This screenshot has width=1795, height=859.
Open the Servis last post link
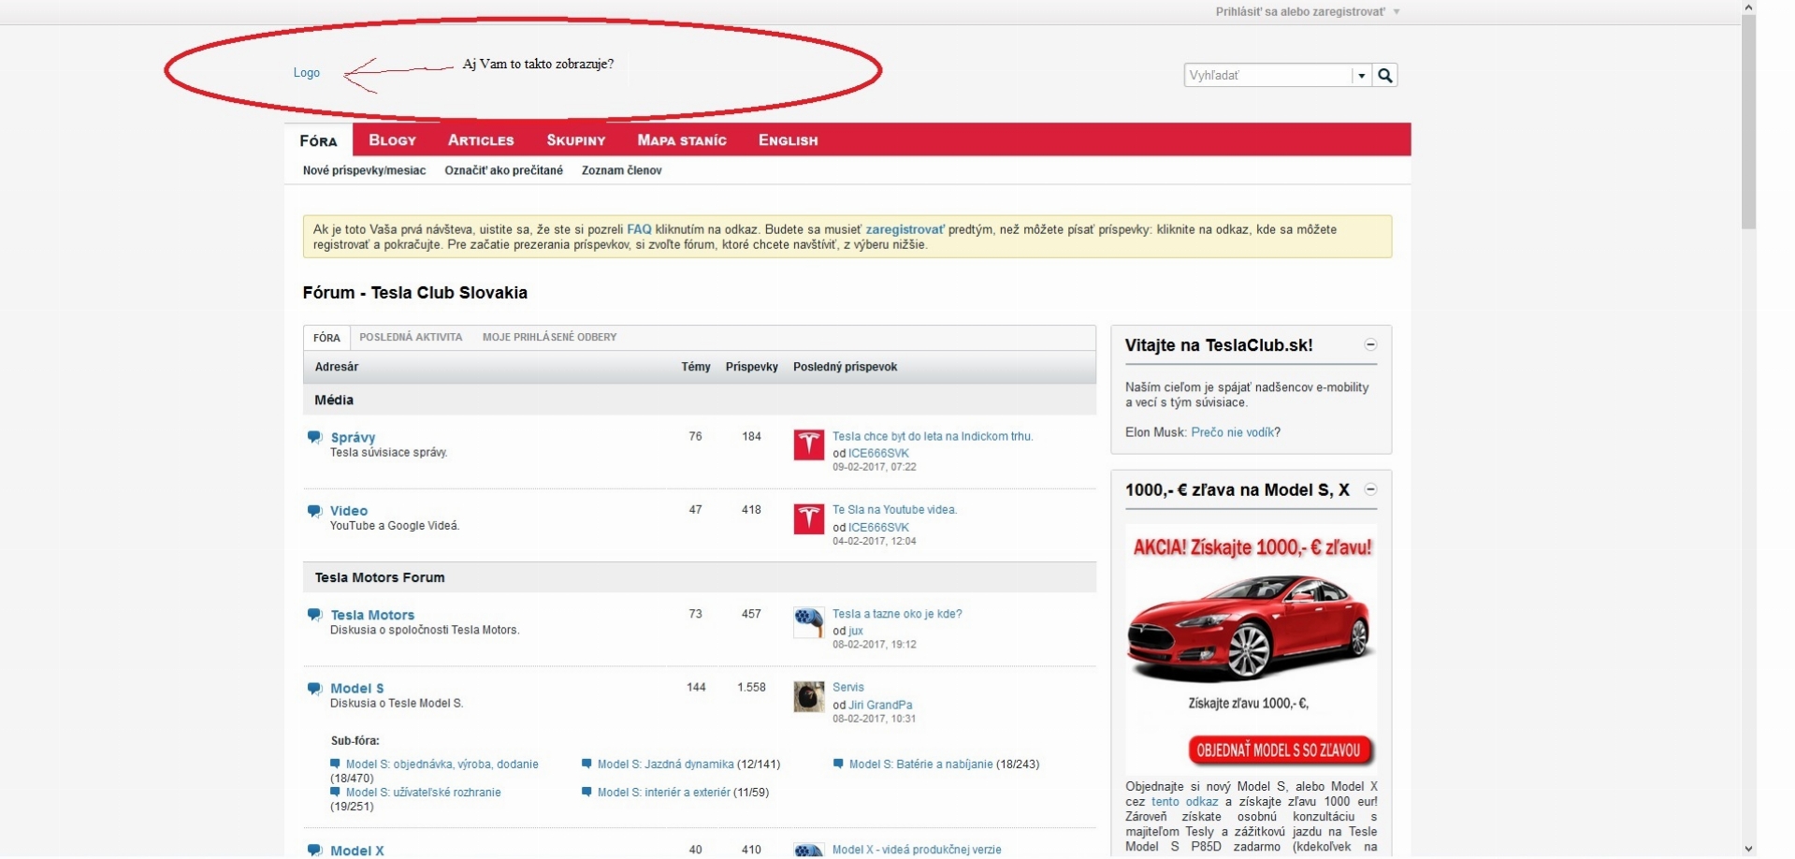pyautogui.click(x=848, y=687)
